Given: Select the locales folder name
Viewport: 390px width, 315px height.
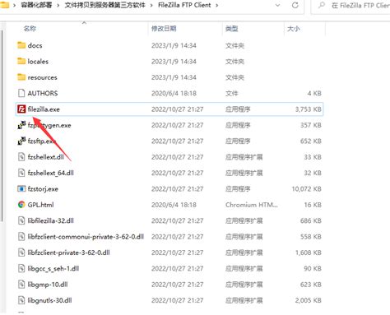Looking at the screenshot, I should [38, 62].
